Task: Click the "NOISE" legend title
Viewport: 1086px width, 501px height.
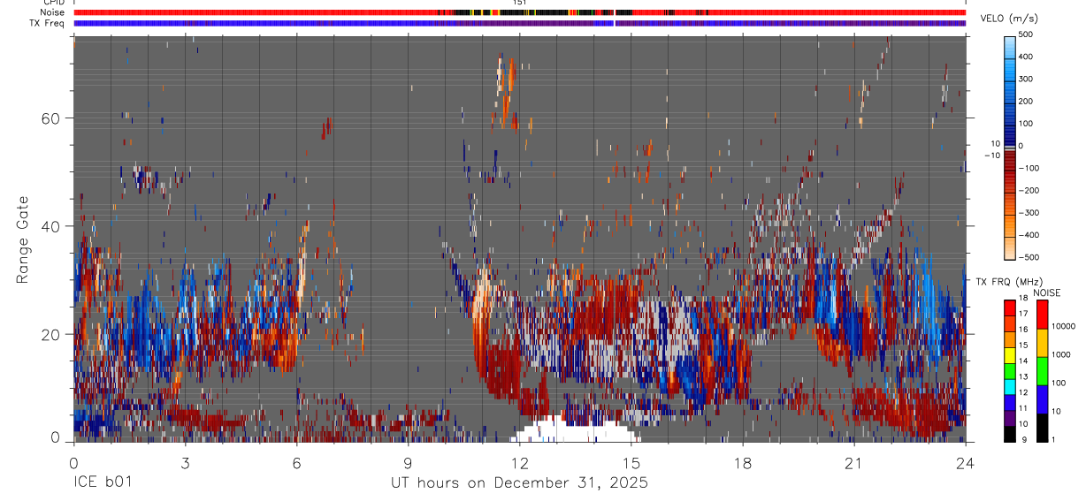Action: click(x=1047, y=293)
